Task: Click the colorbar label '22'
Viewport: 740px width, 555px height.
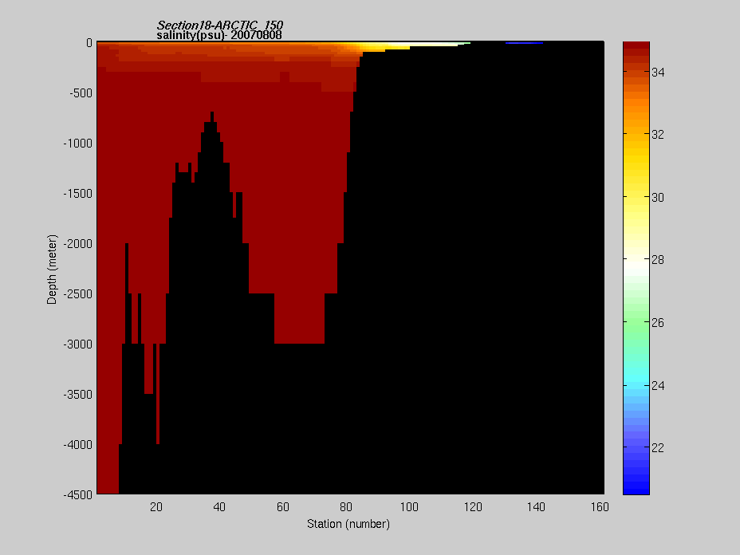Action: pos(658,448)
